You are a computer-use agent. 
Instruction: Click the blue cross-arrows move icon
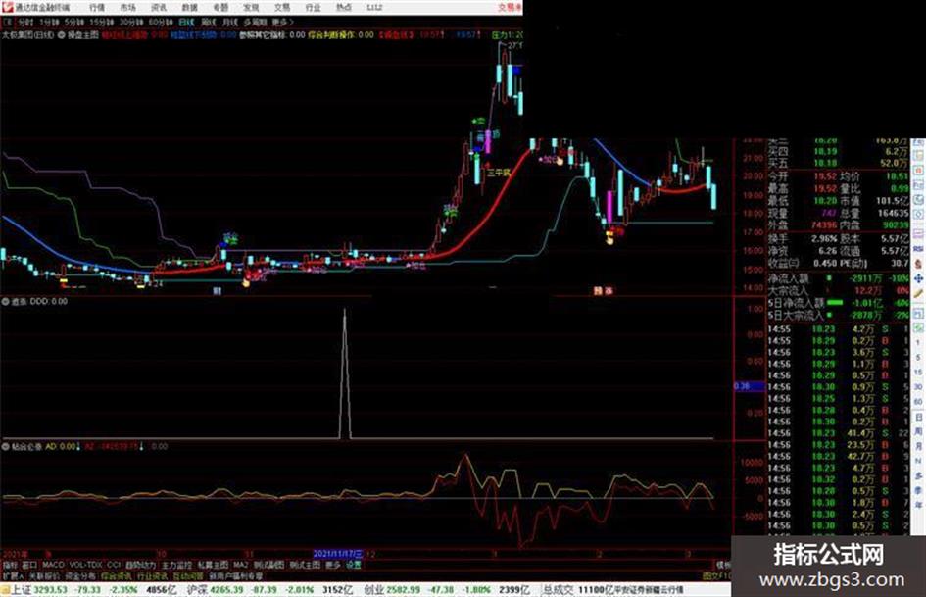pyautogui.click(x=918, y=278)
